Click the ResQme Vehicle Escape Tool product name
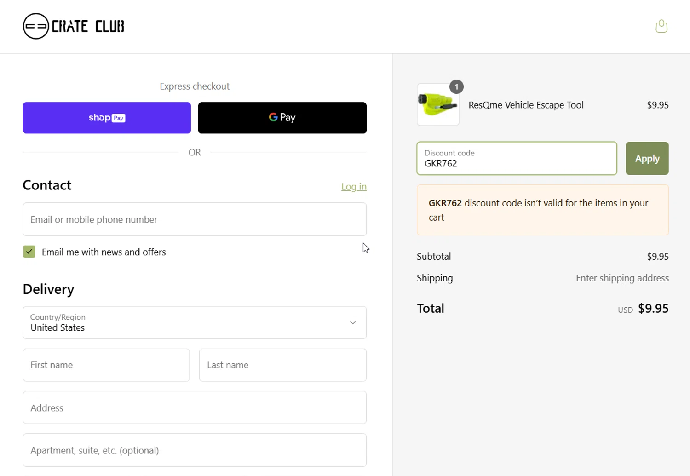 click(526, 105)
